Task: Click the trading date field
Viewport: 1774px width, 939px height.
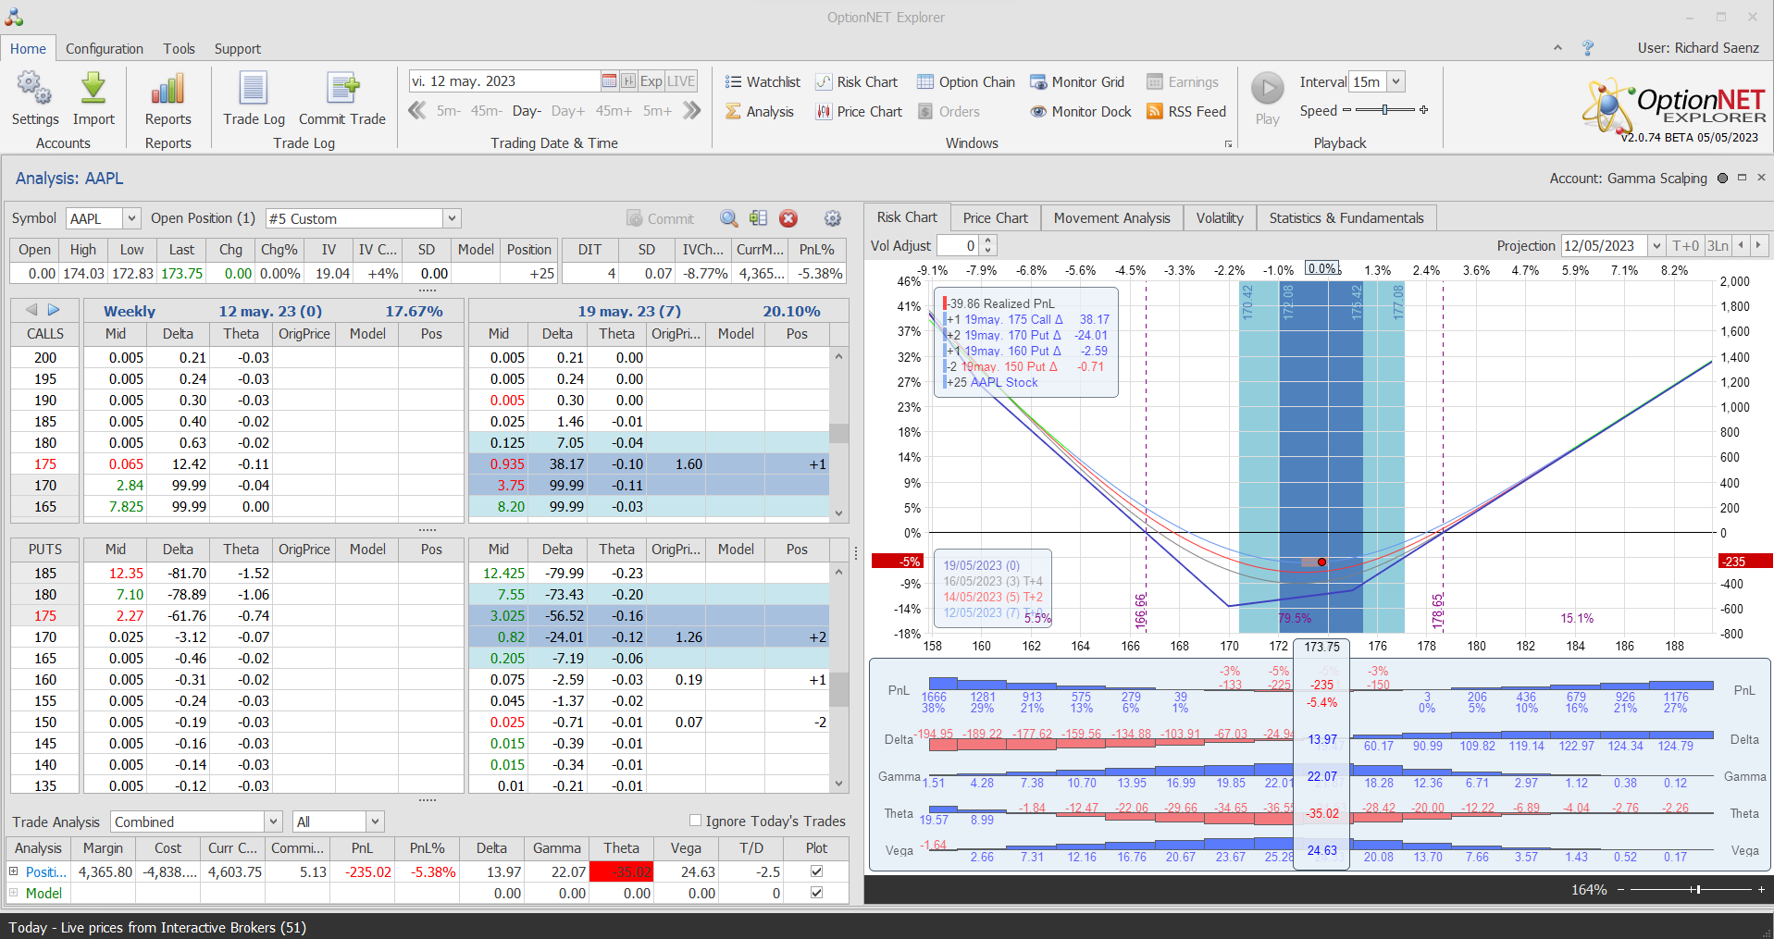Action: 503,81
